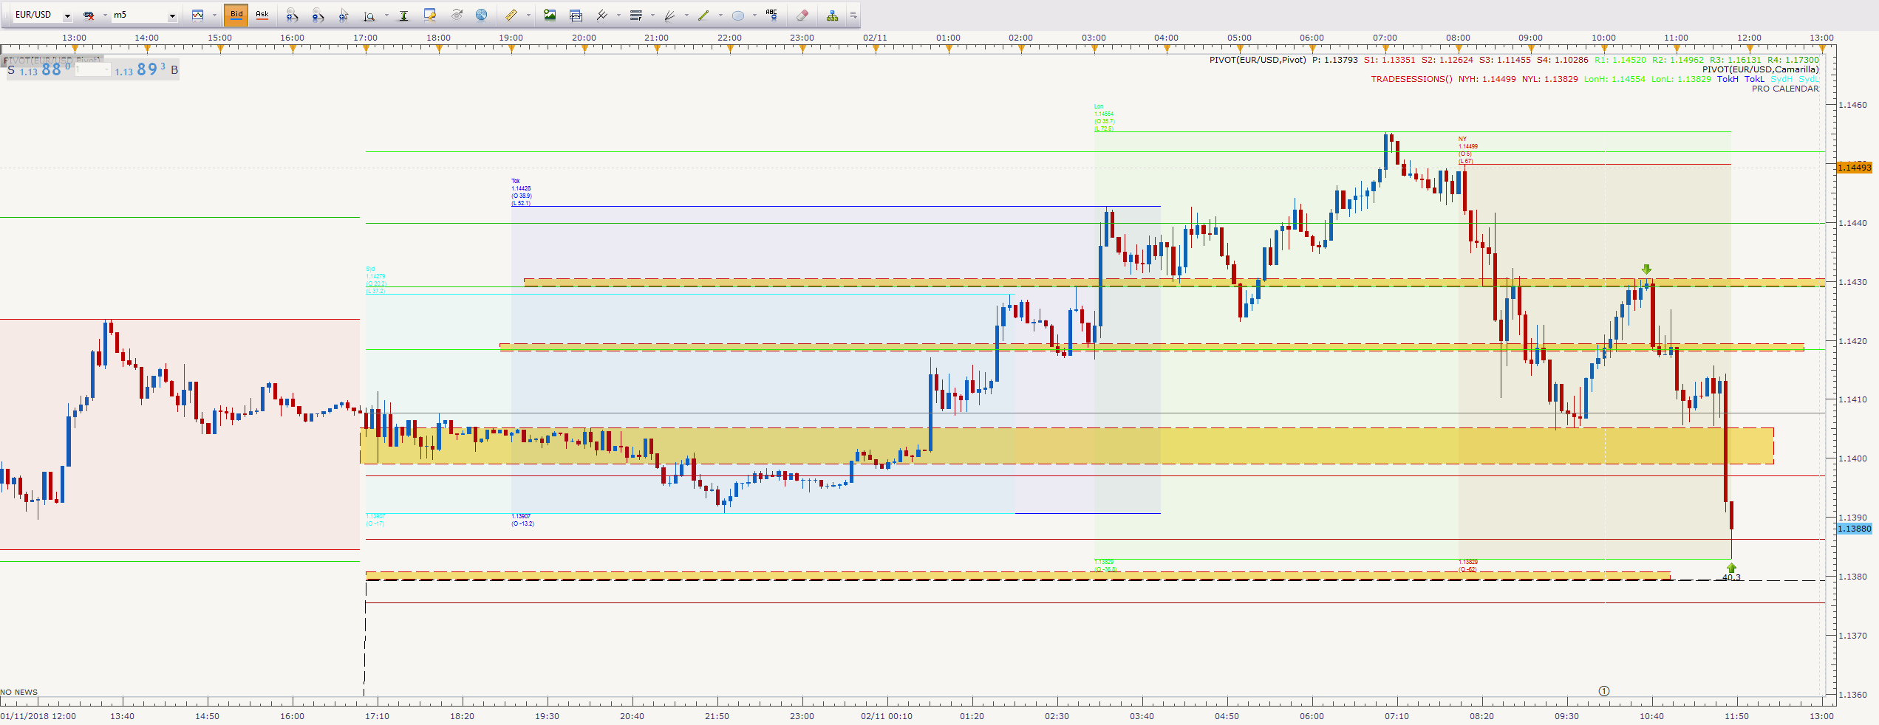Expand the pitchfork tool dropdown arrow
The width and height of the screenshot is (1879, 725).
click(618, 15)
